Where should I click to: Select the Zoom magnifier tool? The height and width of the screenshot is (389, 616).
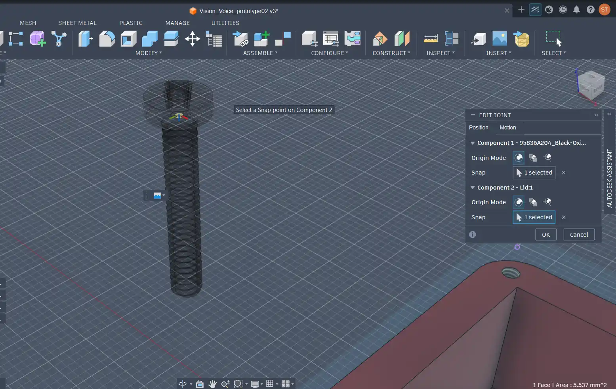[225, 384]
